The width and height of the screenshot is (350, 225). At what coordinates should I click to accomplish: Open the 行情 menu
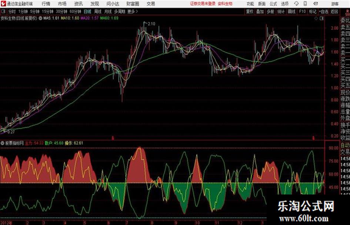click(x=46, y=4)
